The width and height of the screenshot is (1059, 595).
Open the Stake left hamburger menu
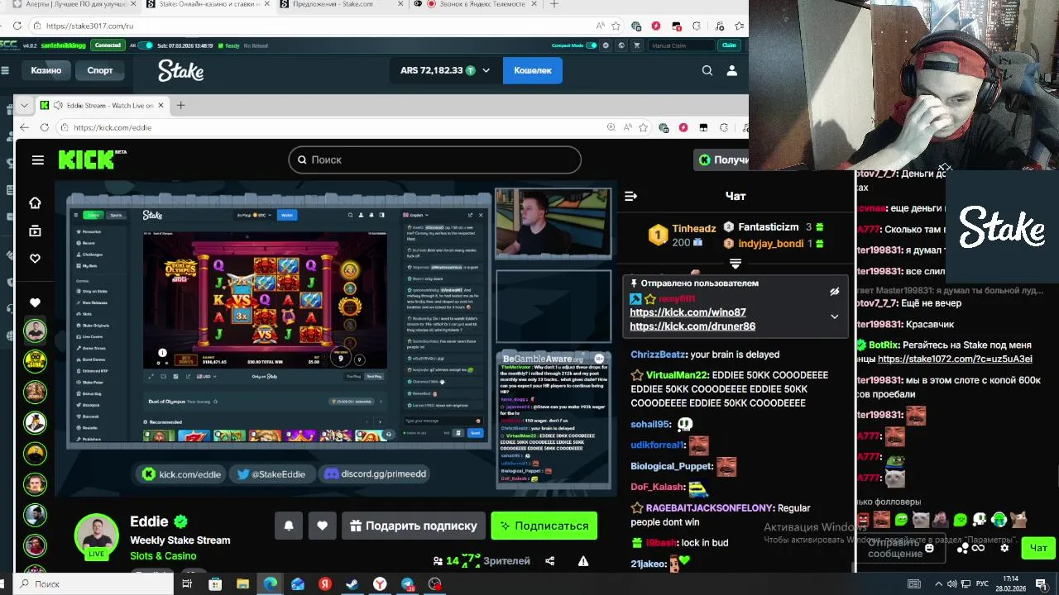pos(5,71)
